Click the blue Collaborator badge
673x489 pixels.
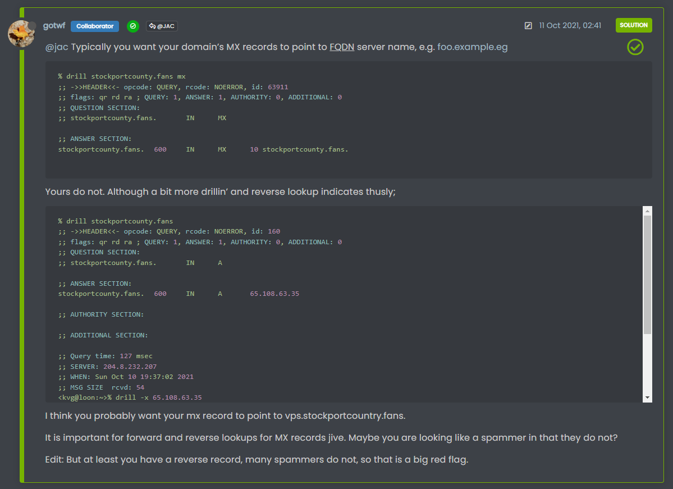95,26
